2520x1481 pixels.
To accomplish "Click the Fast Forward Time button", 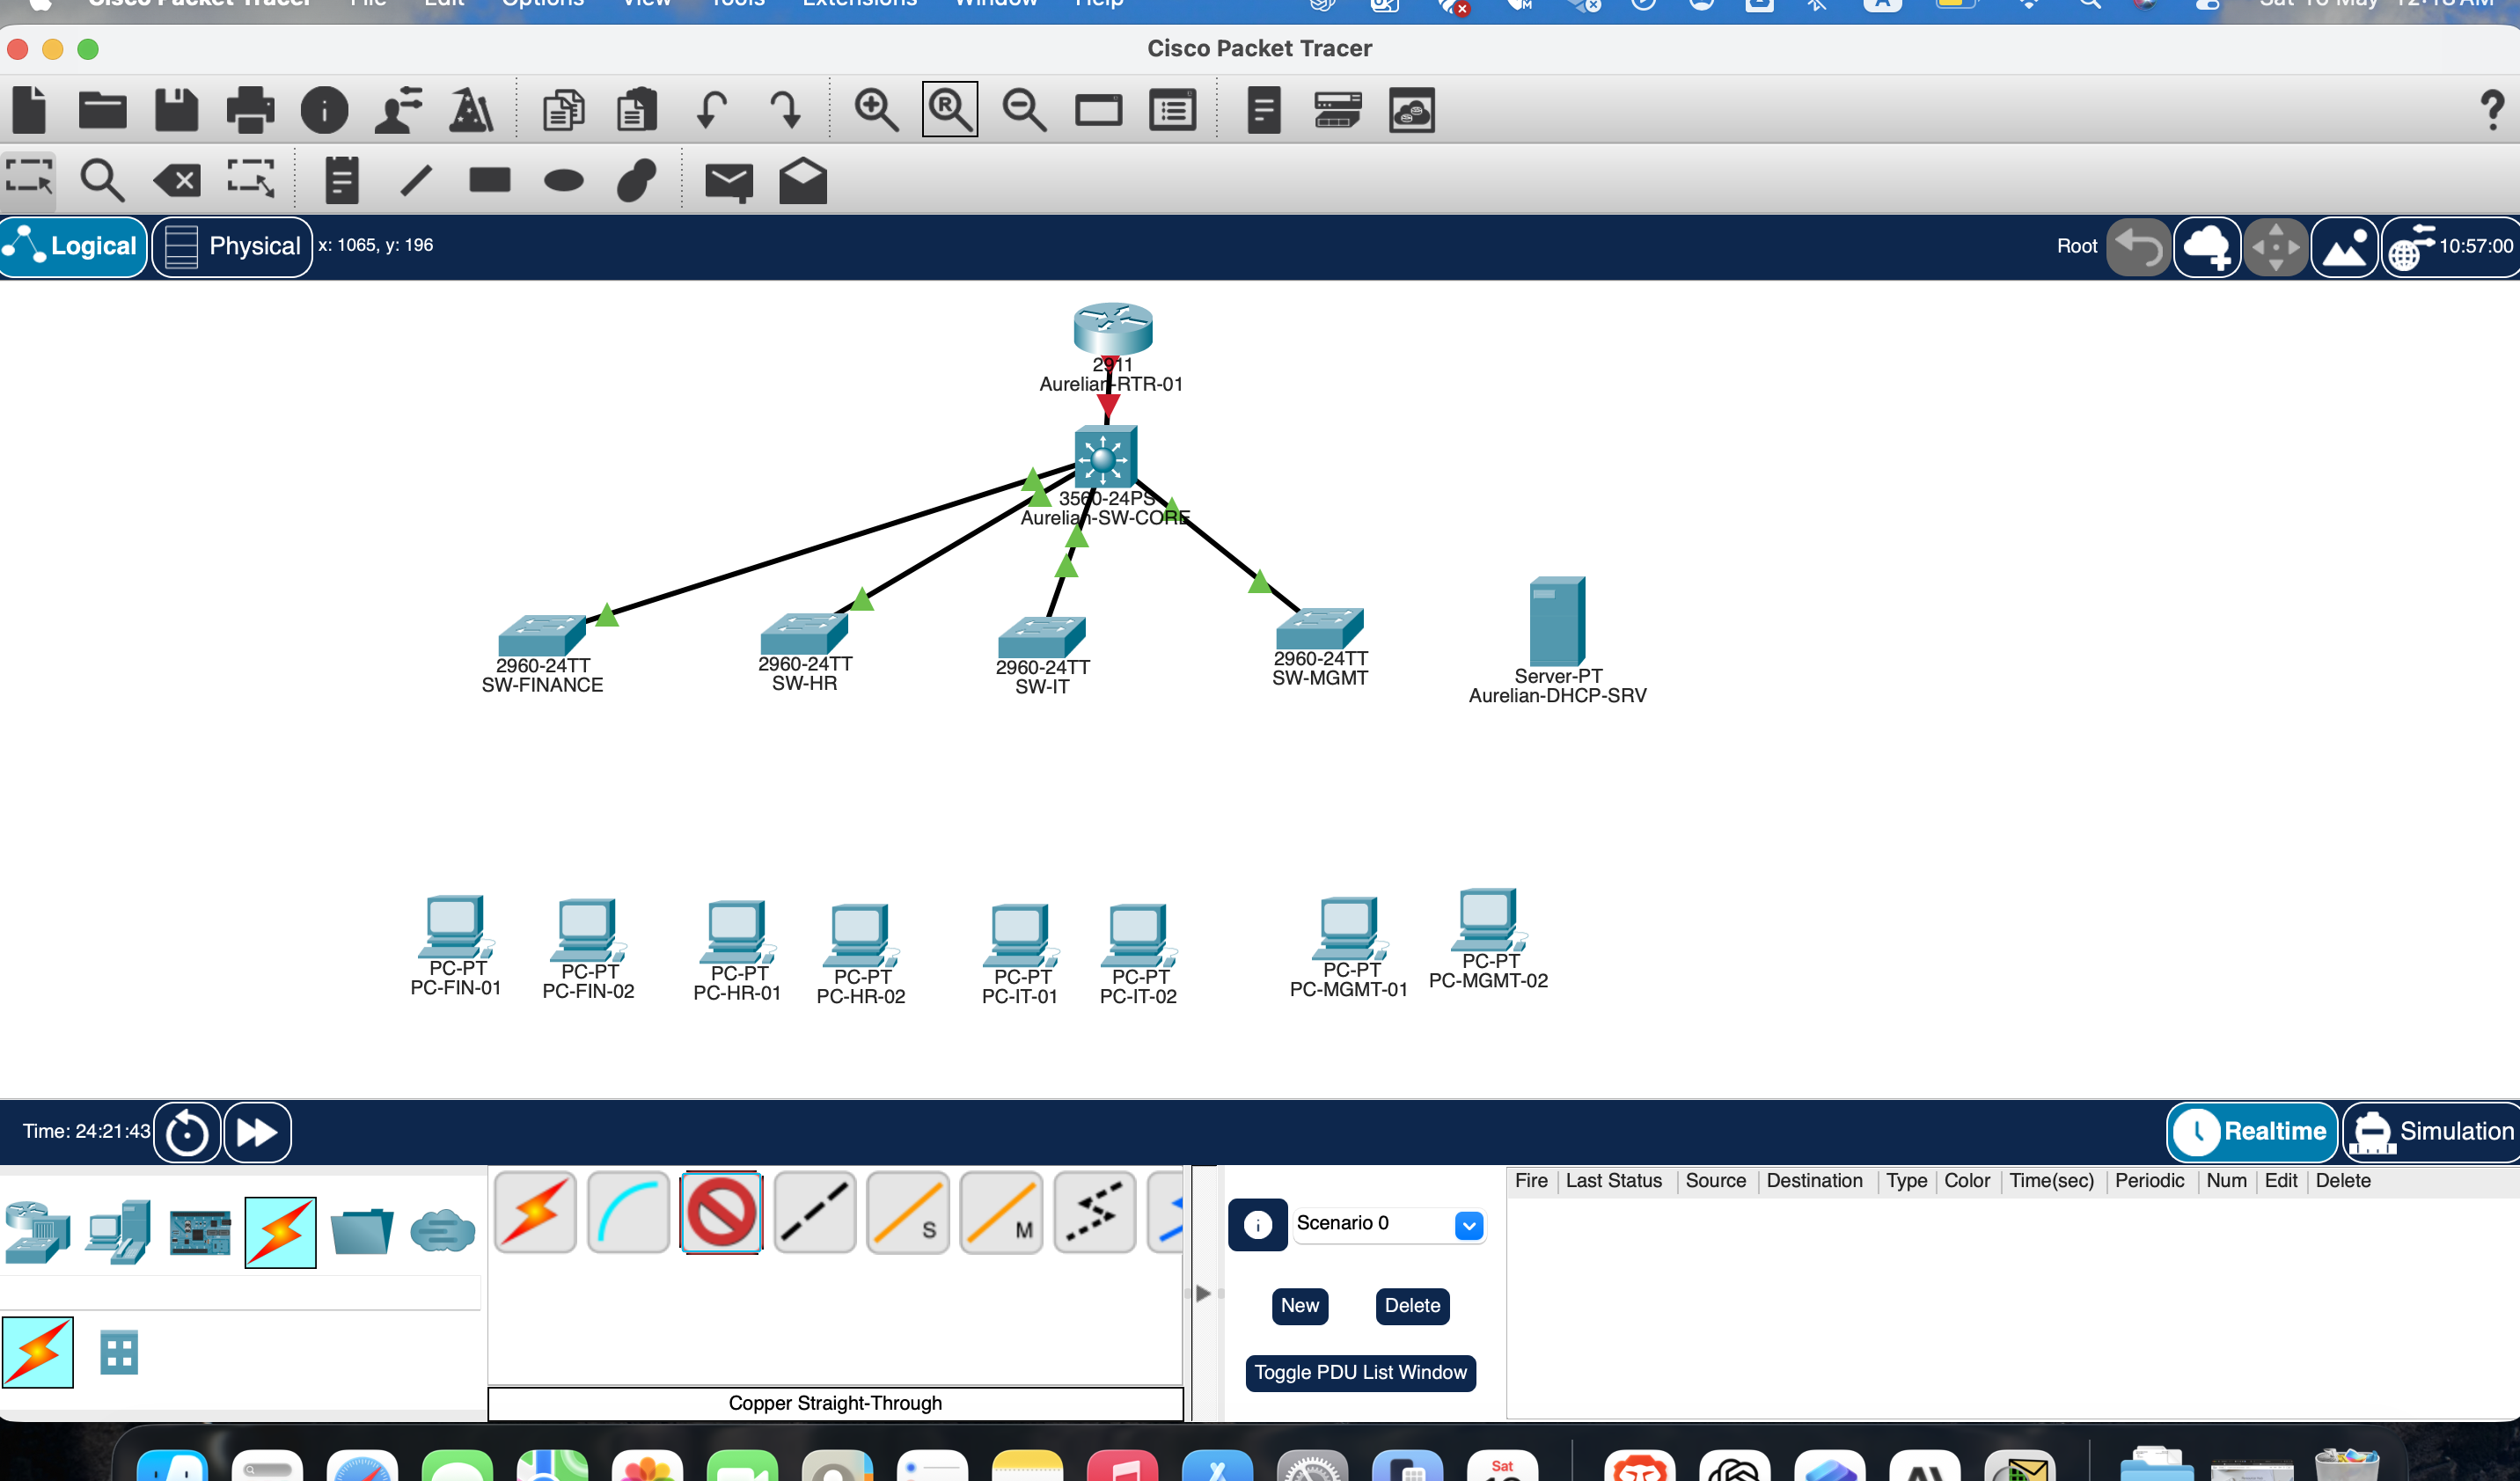I will pyautogui.click(x=257, y=1132).
